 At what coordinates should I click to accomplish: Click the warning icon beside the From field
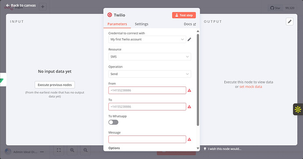click(189, 90)
